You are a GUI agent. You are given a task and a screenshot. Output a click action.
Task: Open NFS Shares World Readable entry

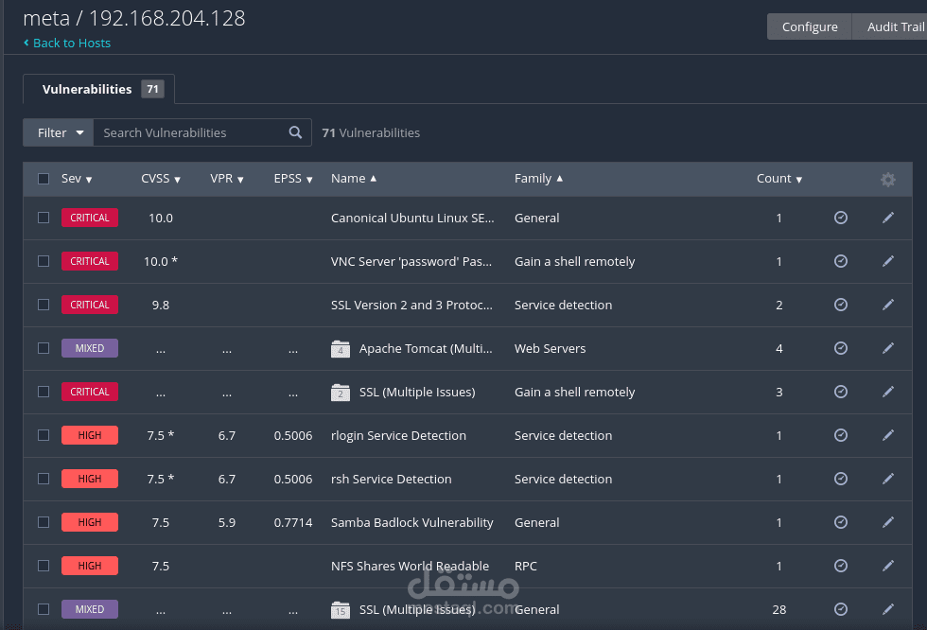pyautogui.click(x=410, y=567)
